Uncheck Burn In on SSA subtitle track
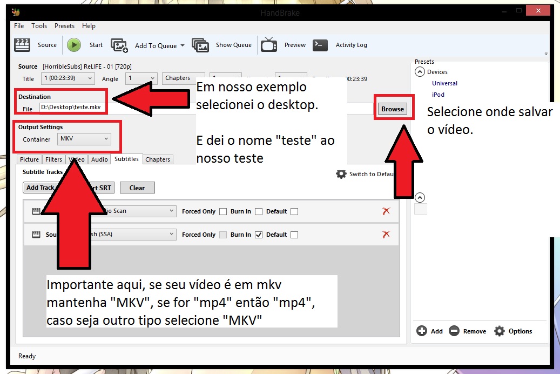The width and height of the screenshot is (560, 374). (259, 235)
